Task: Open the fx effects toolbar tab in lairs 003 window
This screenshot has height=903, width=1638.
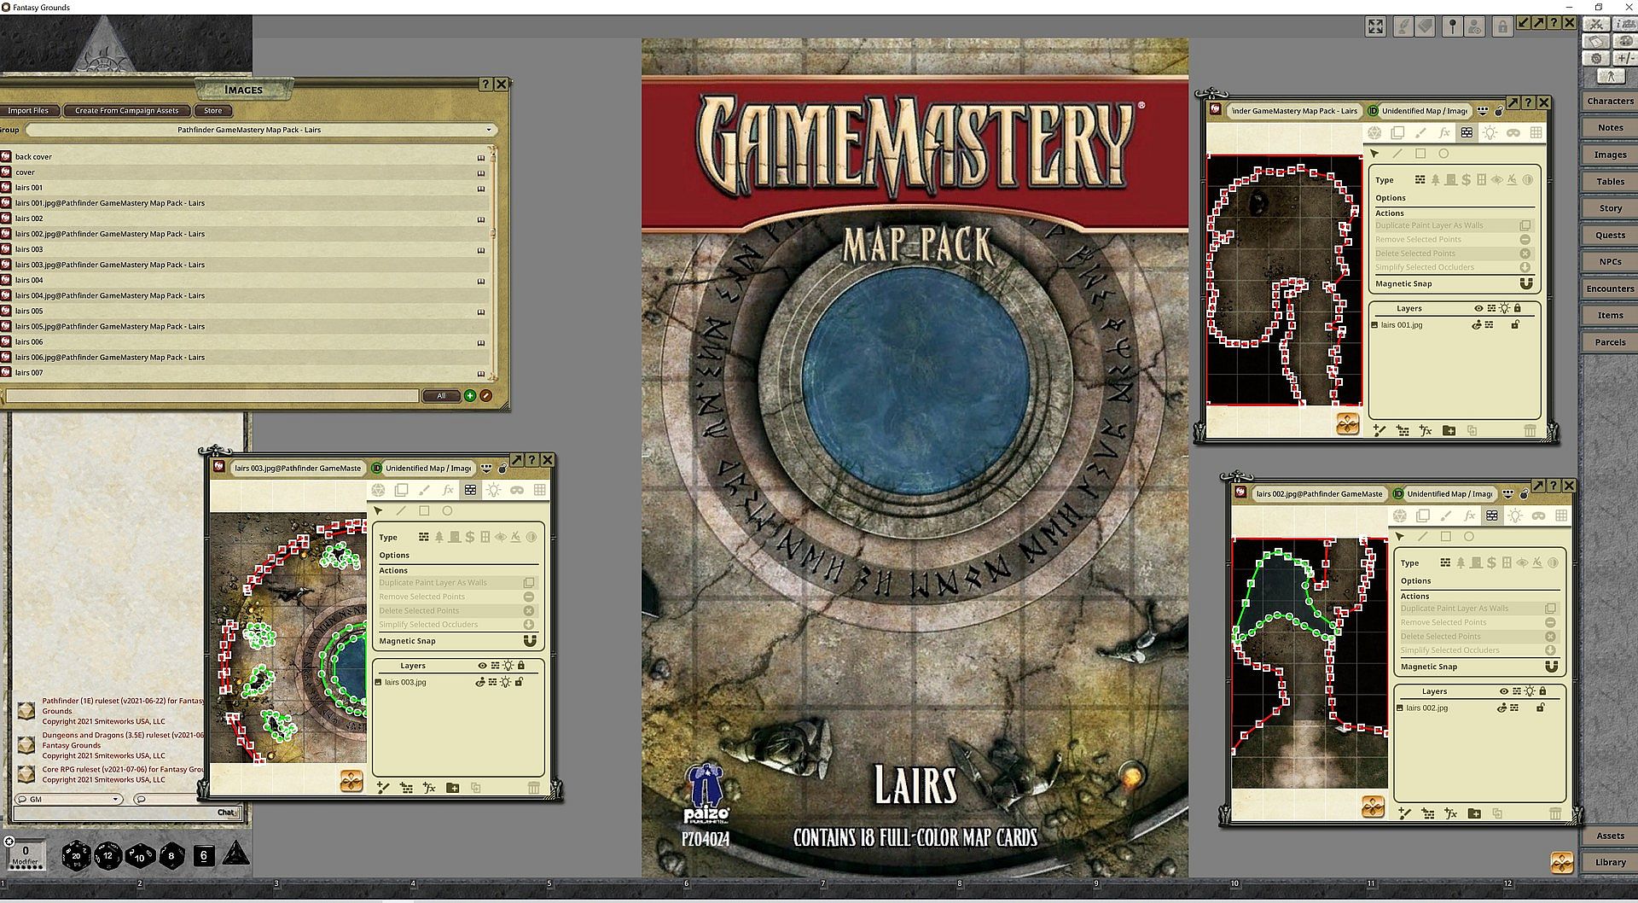Action: (447, 490)
